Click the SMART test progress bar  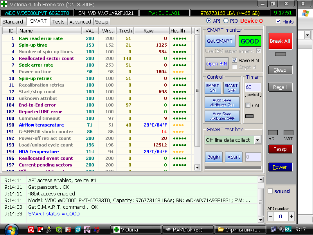click(233, 168)
